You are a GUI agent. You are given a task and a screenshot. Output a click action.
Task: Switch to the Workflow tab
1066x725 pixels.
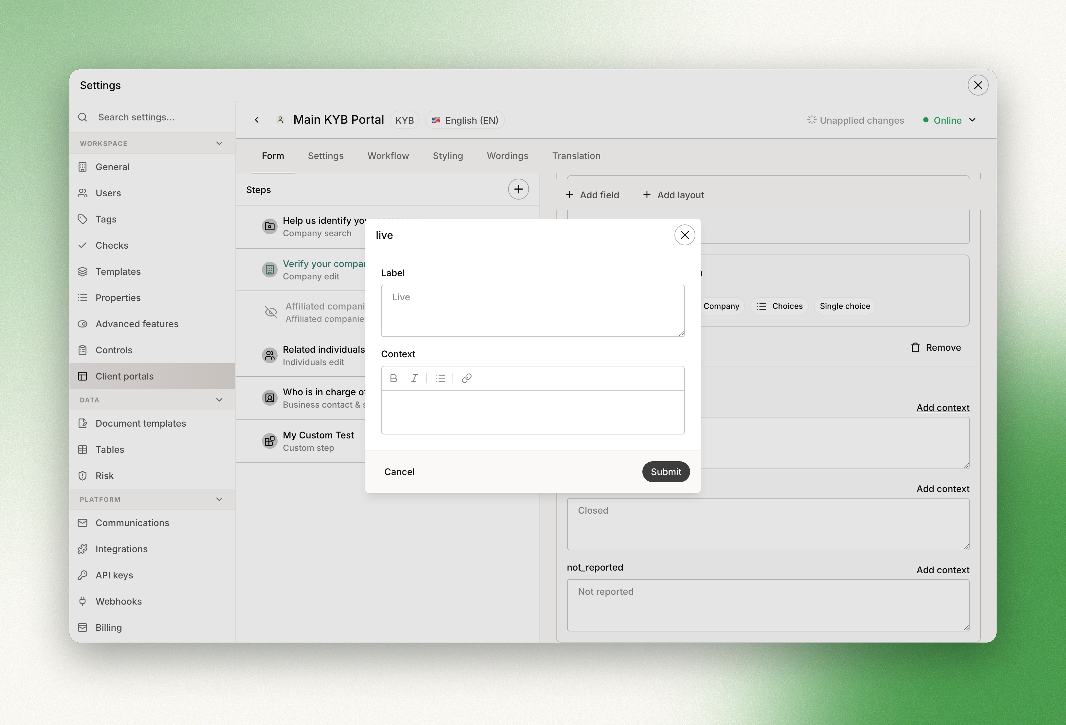click(388, 156)
